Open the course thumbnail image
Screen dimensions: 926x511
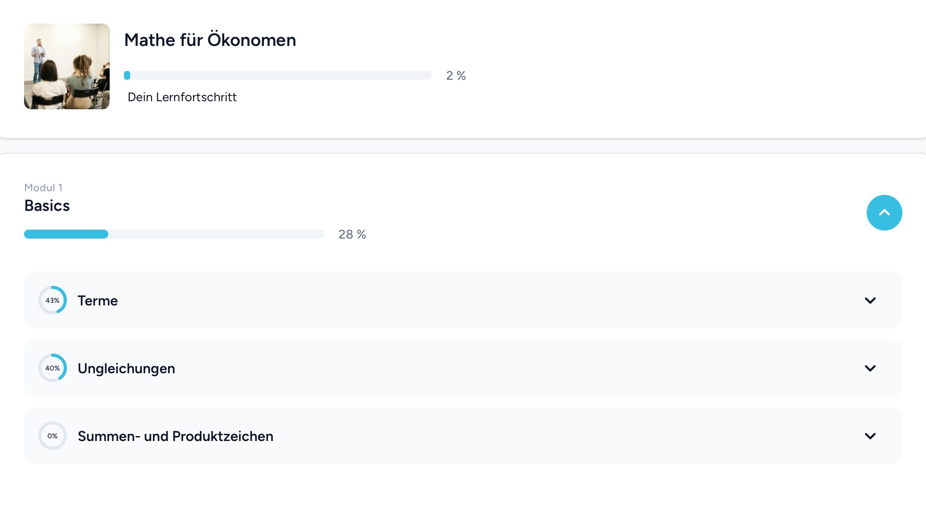(67, 66)
